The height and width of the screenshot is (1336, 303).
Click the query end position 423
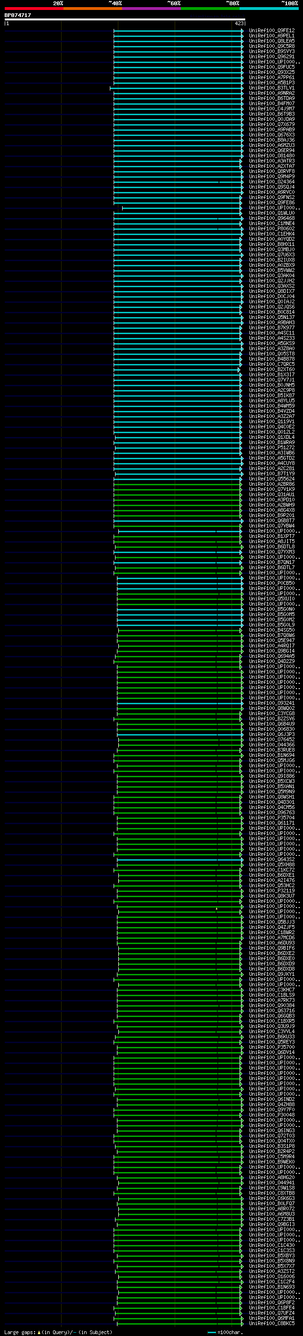(x=239, y=23)
